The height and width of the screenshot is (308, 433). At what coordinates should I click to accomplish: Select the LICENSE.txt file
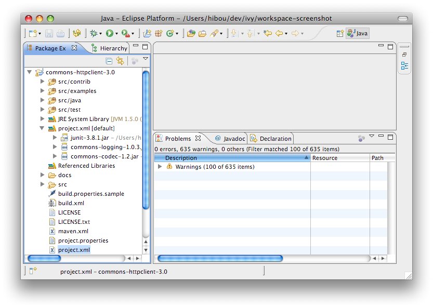click(74, 222)
